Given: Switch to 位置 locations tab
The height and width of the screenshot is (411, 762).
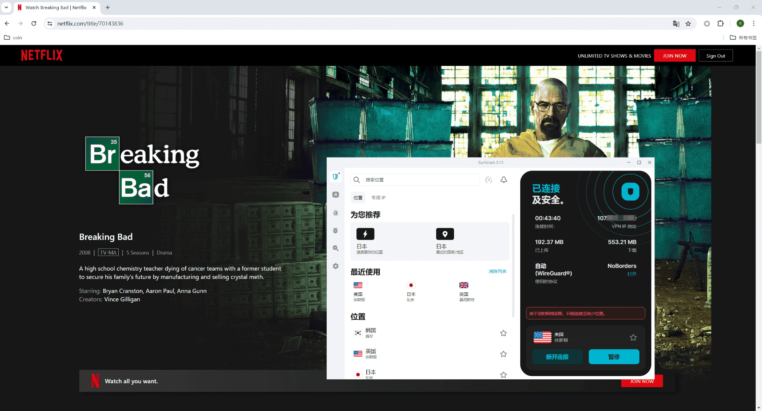Looking at the screenshot, I should [358, 198].
